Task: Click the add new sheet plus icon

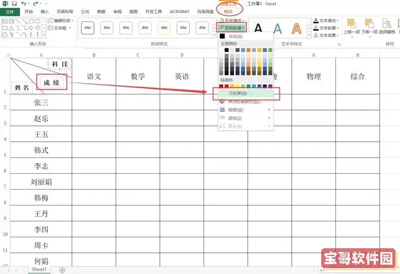Action: coord(62,270)
